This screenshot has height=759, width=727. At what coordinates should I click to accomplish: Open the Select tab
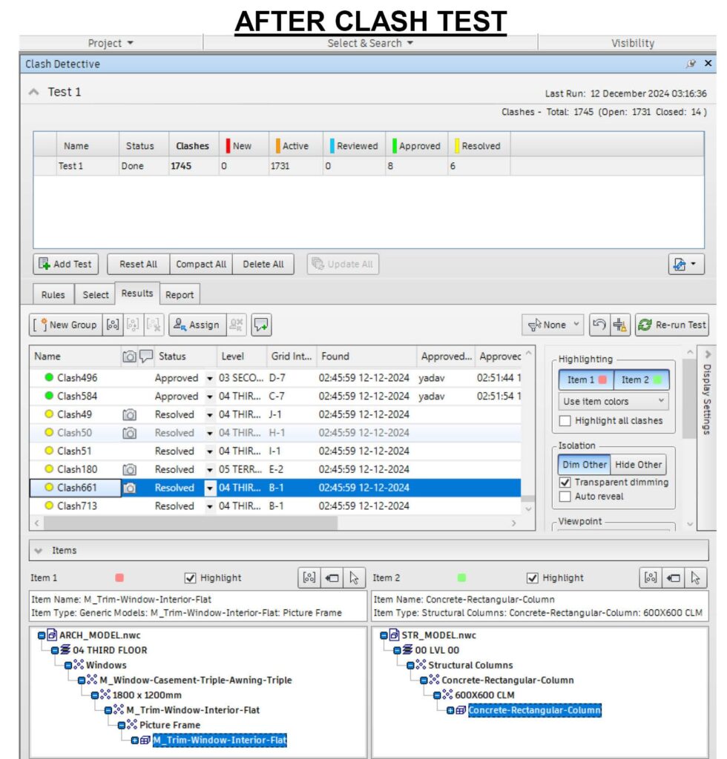click(95, 295)
